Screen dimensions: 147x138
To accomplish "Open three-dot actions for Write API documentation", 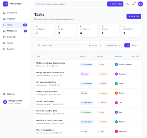I will click(x=137, y=93).
